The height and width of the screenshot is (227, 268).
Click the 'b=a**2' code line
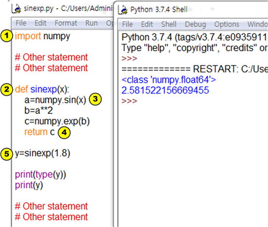[x=38, y=111]
